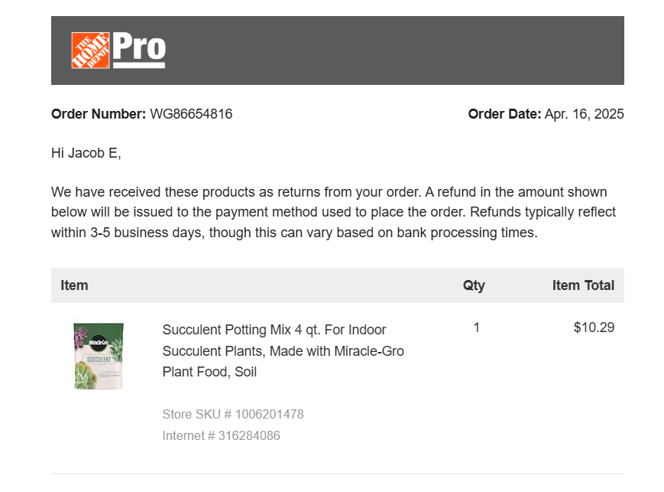Click the divider line below the item
Viewport: 664px width, 492px height.
[x=338, y=474]
